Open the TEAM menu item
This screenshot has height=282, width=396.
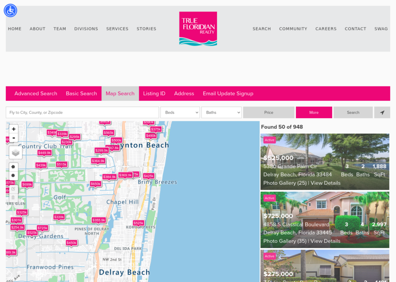click(60, 29)
